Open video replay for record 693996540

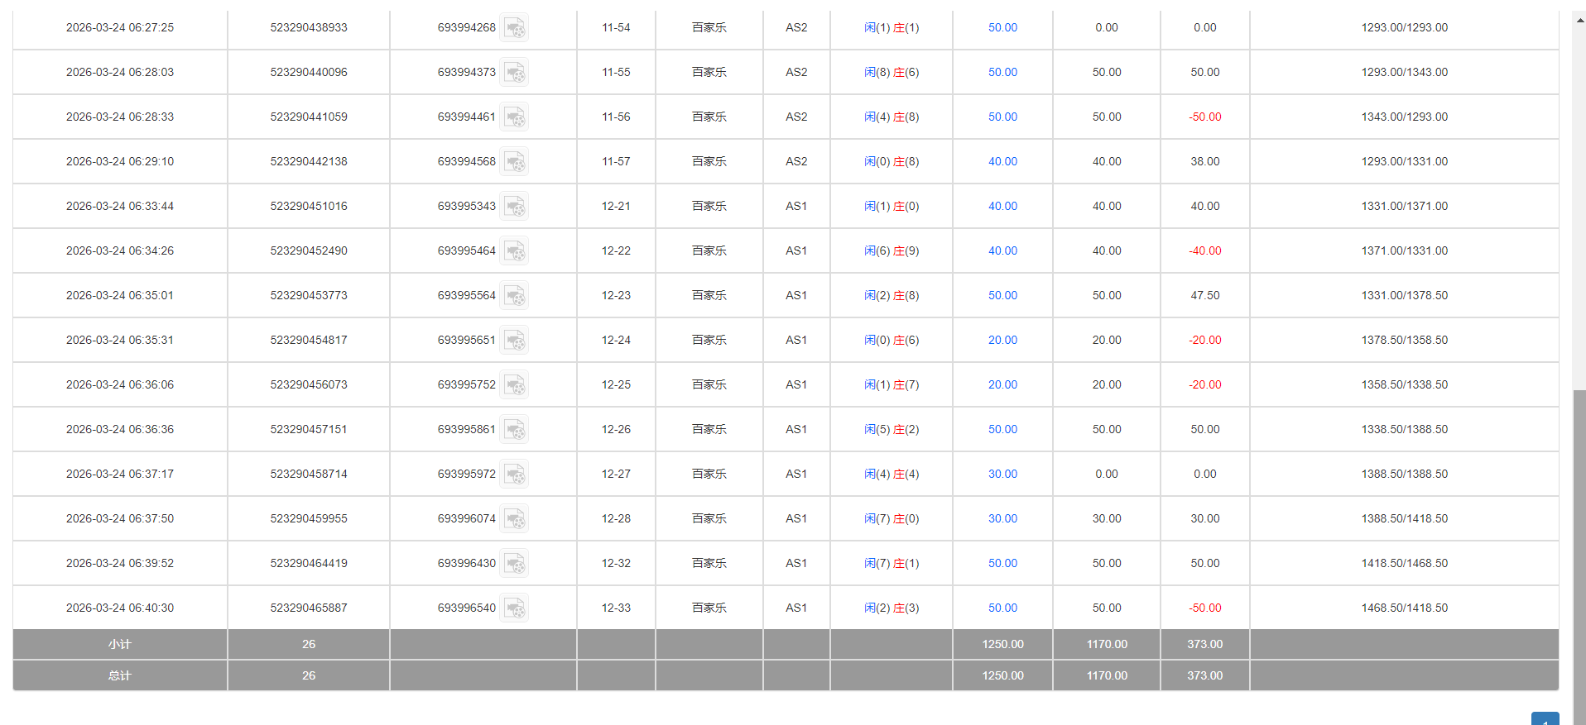514,608
